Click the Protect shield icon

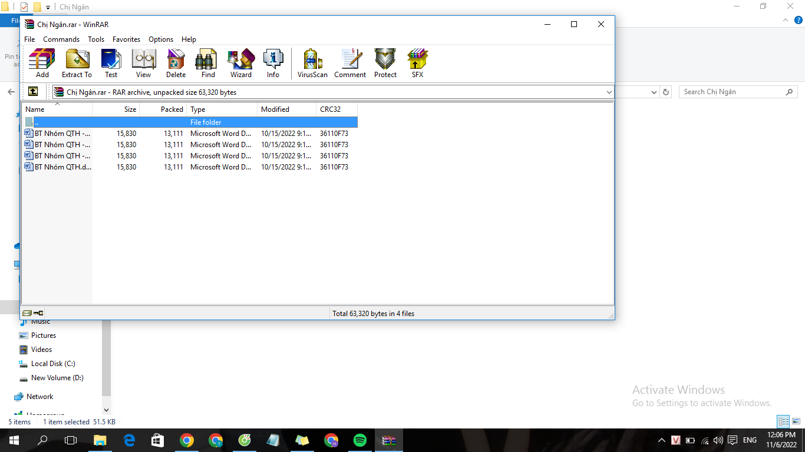point(385,63)
